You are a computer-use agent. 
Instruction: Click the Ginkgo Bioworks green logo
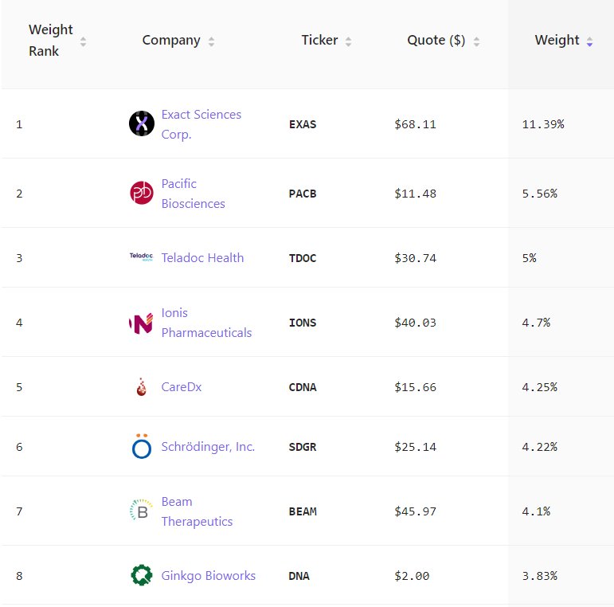(x=142, y=575)
